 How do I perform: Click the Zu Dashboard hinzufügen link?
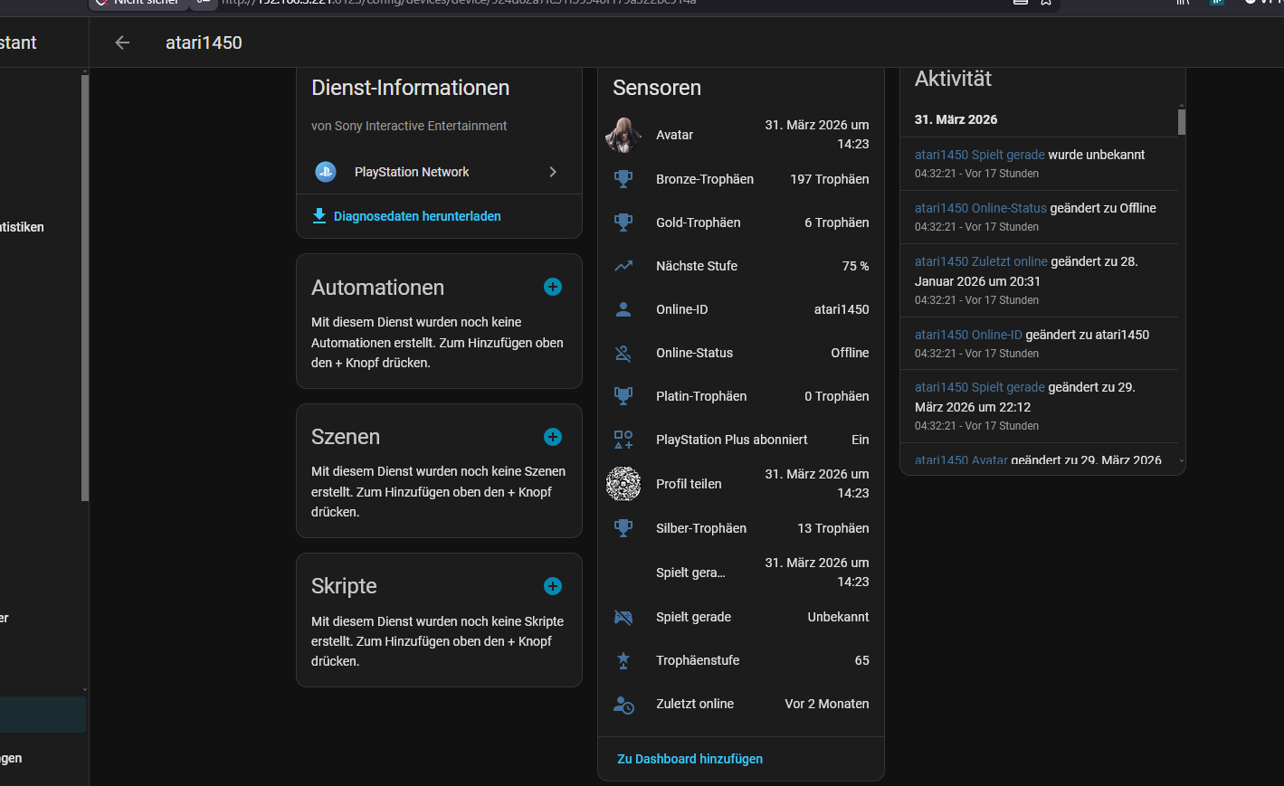coord(690,759)
